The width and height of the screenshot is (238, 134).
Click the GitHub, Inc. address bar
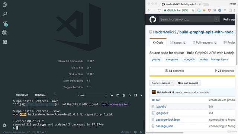coord(177,10)
